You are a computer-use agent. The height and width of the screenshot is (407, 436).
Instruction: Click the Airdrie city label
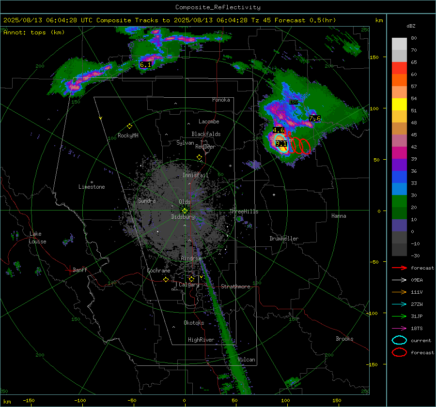pos(191,258)
